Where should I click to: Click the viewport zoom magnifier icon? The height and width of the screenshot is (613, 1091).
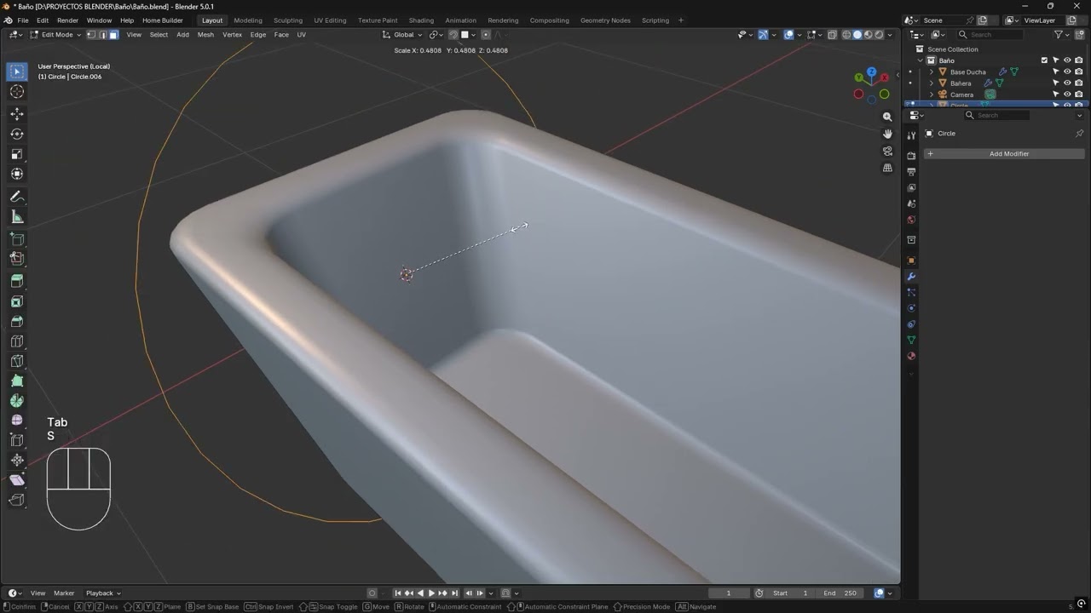tap(887, 117)
